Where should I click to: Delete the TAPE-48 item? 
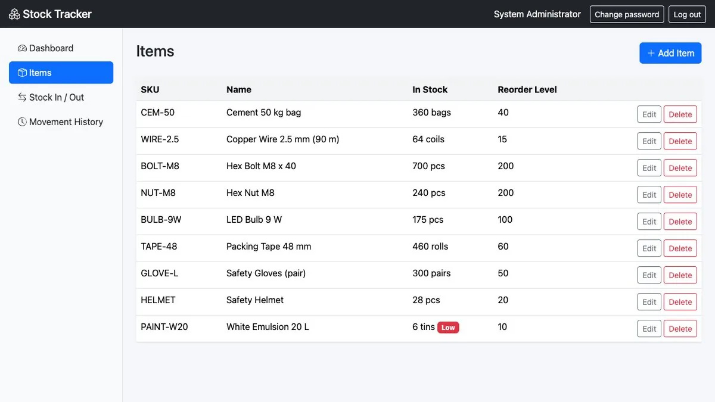pos(680,248)
